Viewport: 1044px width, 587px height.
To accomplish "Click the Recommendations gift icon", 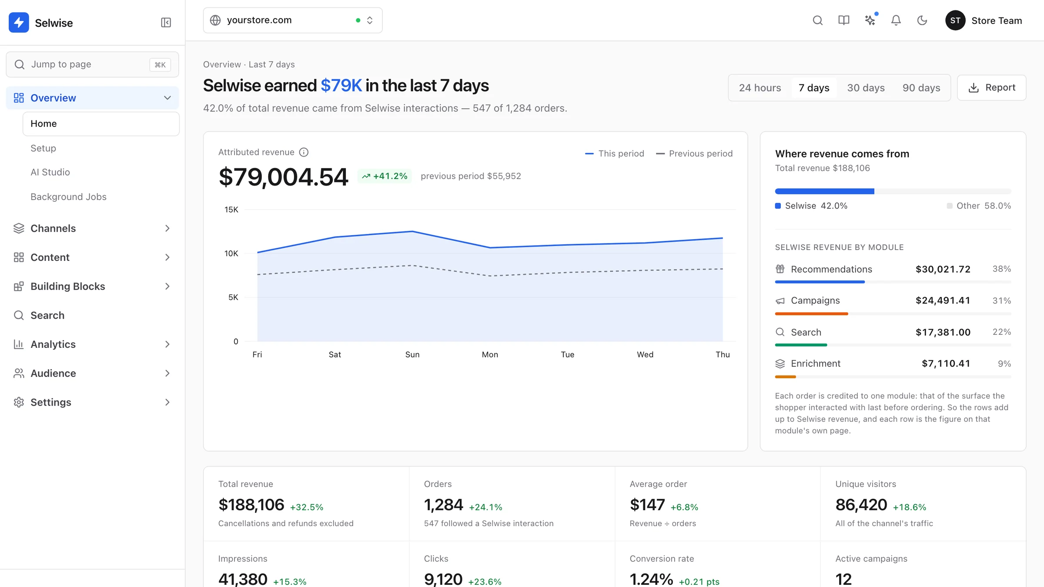I will coord(780,269).
